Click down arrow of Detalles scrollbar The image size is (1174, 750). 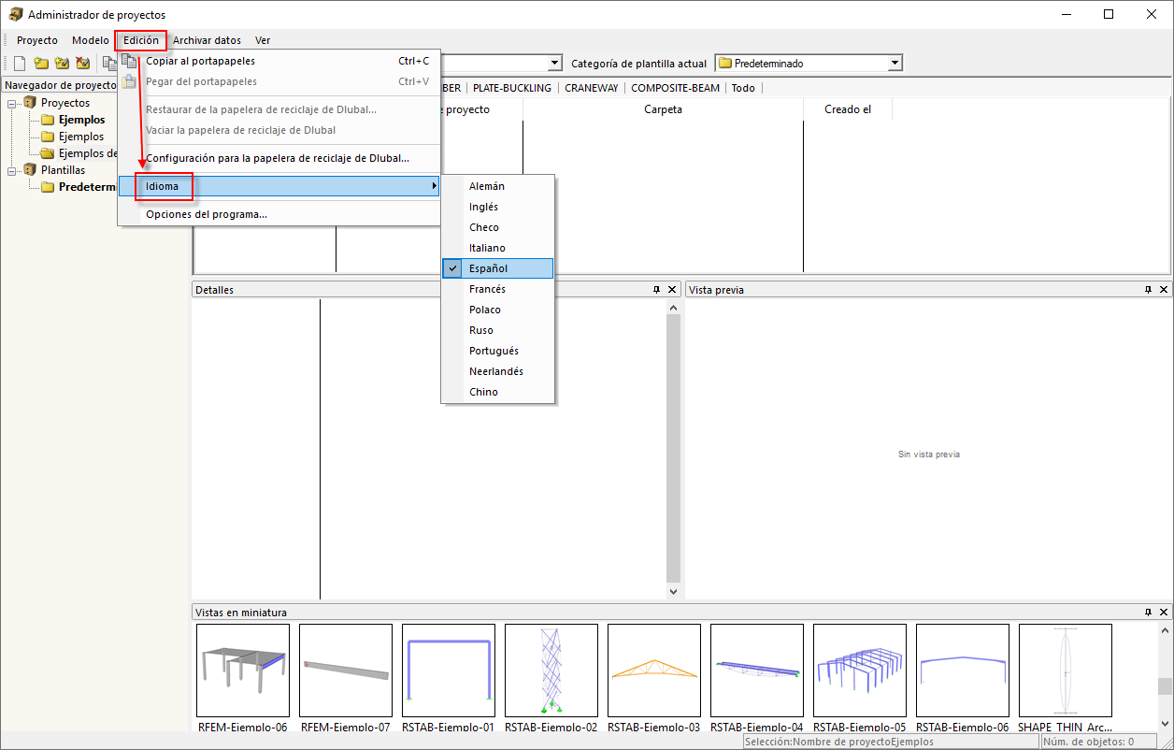(673, 591)
